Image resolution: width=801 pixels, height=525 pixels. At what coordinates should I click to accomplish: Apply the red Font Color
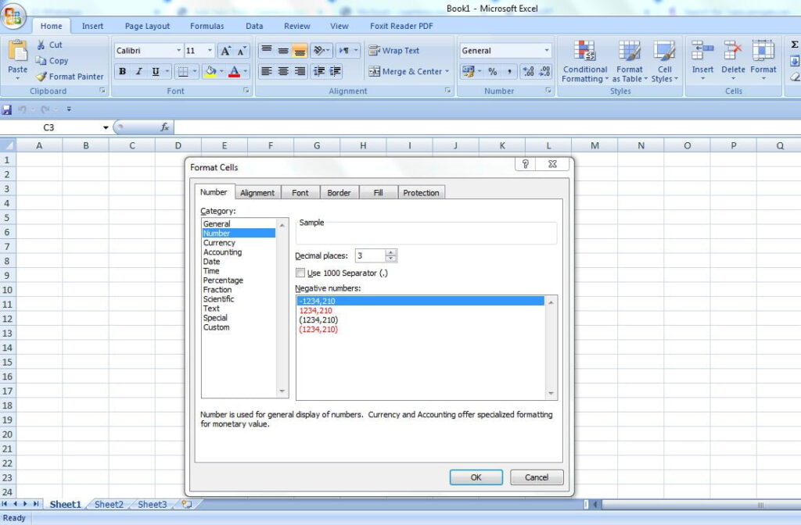pos(234,71)
